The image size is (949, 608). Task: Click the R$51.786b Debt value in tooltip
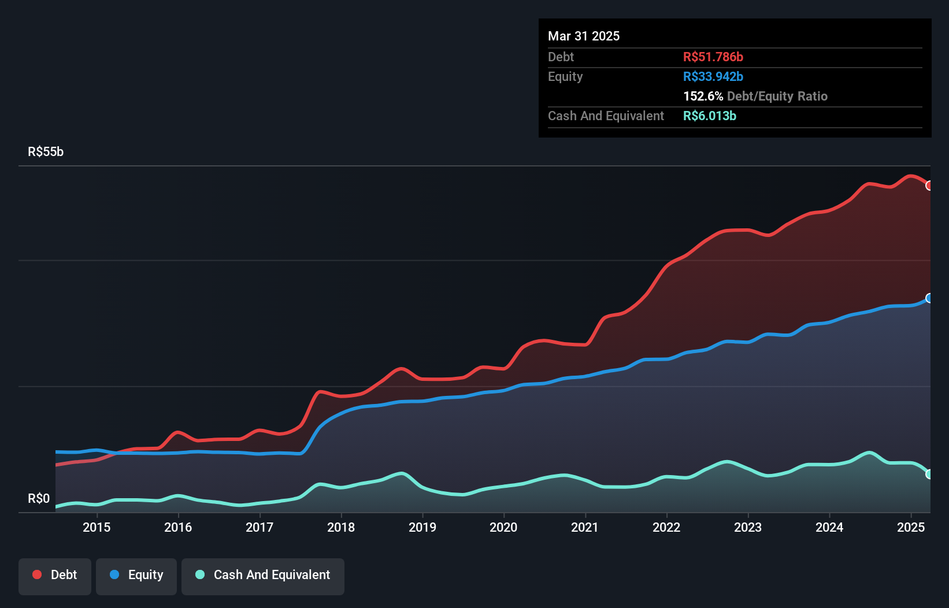[x=713, y=57]
